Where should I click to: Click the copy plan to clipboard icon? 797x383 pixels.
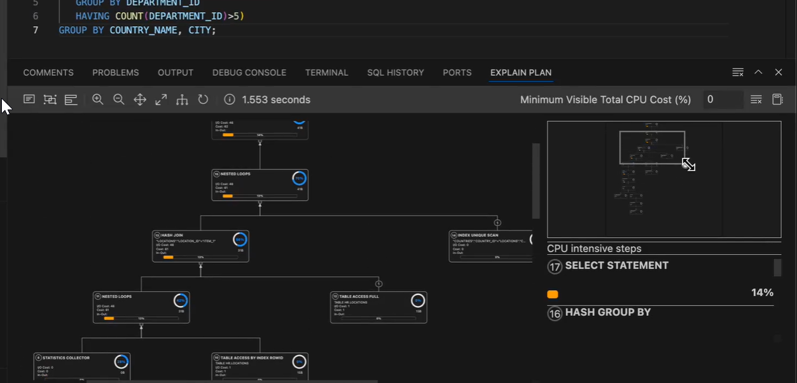(777, 99)
